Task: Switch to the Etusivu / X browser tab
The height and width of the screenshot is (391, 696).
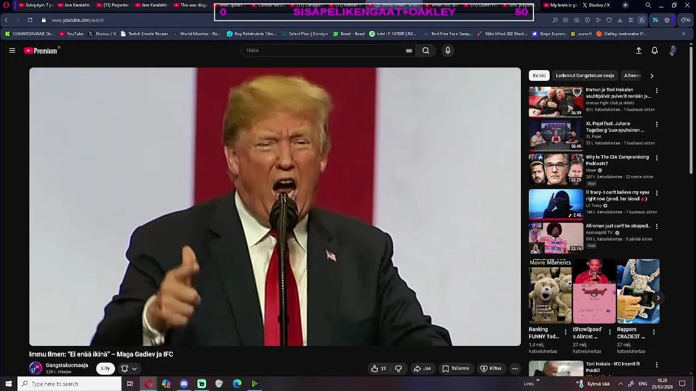Action: 596,5
